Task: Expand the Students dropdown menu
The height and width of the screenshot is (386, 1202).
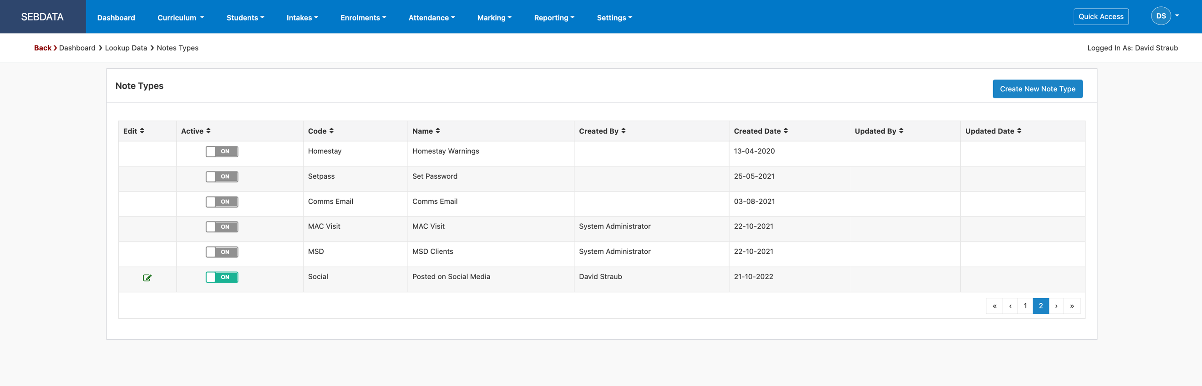Action: (245, 18)
